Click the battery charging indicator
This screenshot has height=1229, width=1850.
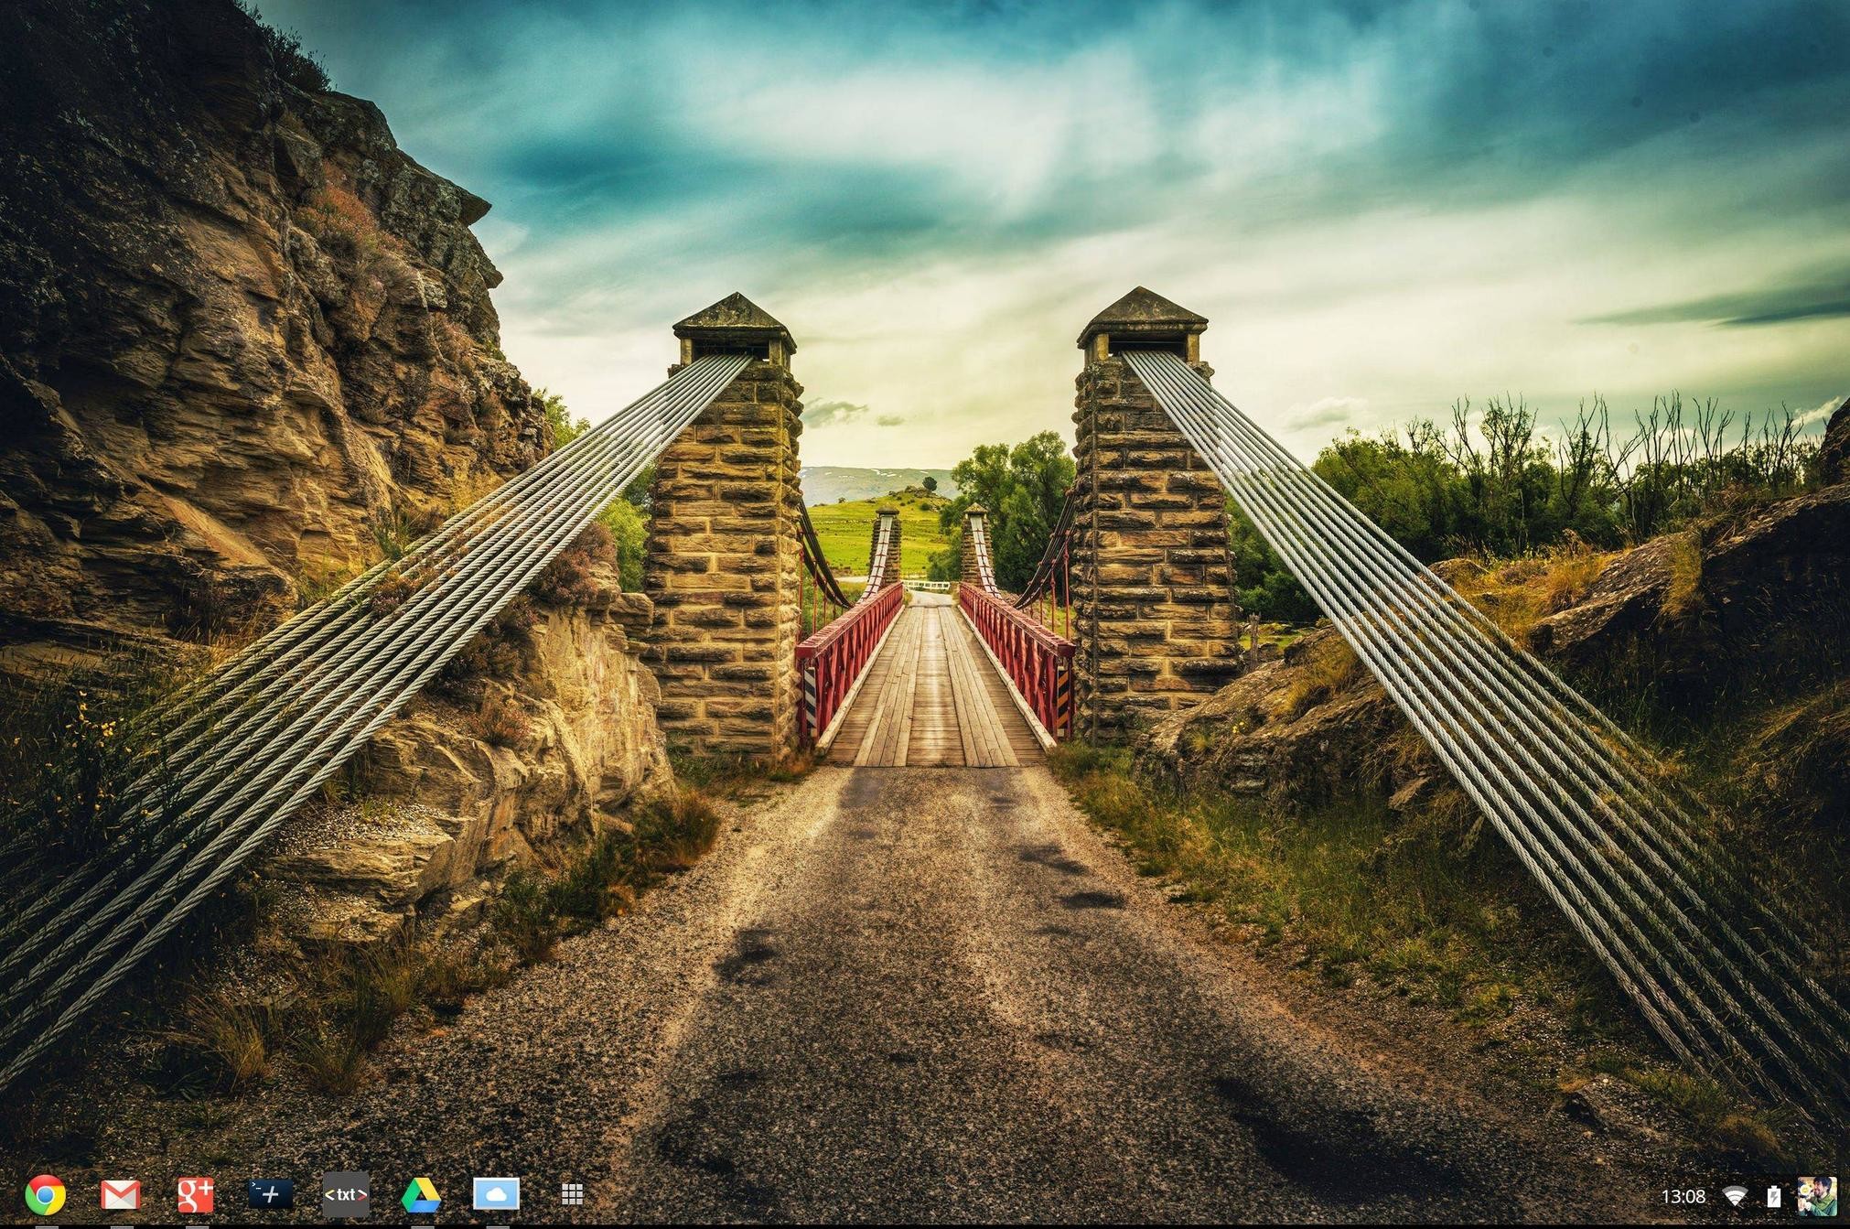1773,1196
